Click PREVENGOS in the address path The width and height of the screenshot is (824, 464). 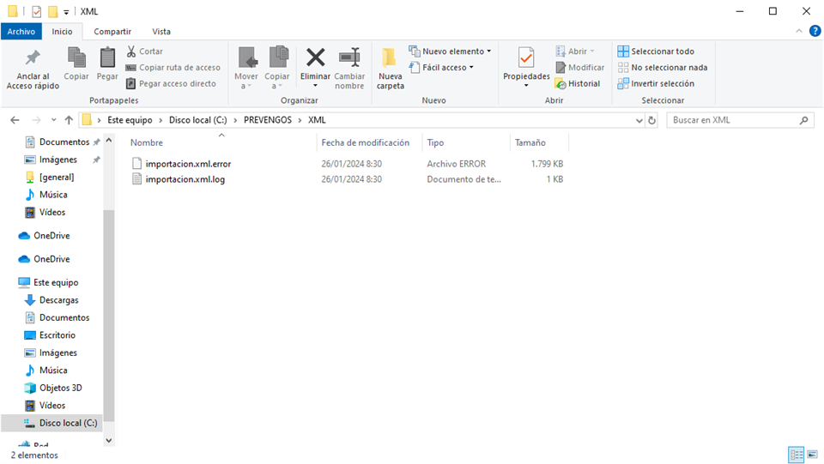pos(269,120)
